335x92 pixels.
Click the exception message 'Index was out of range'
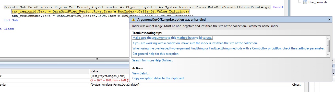pos(205,26)
